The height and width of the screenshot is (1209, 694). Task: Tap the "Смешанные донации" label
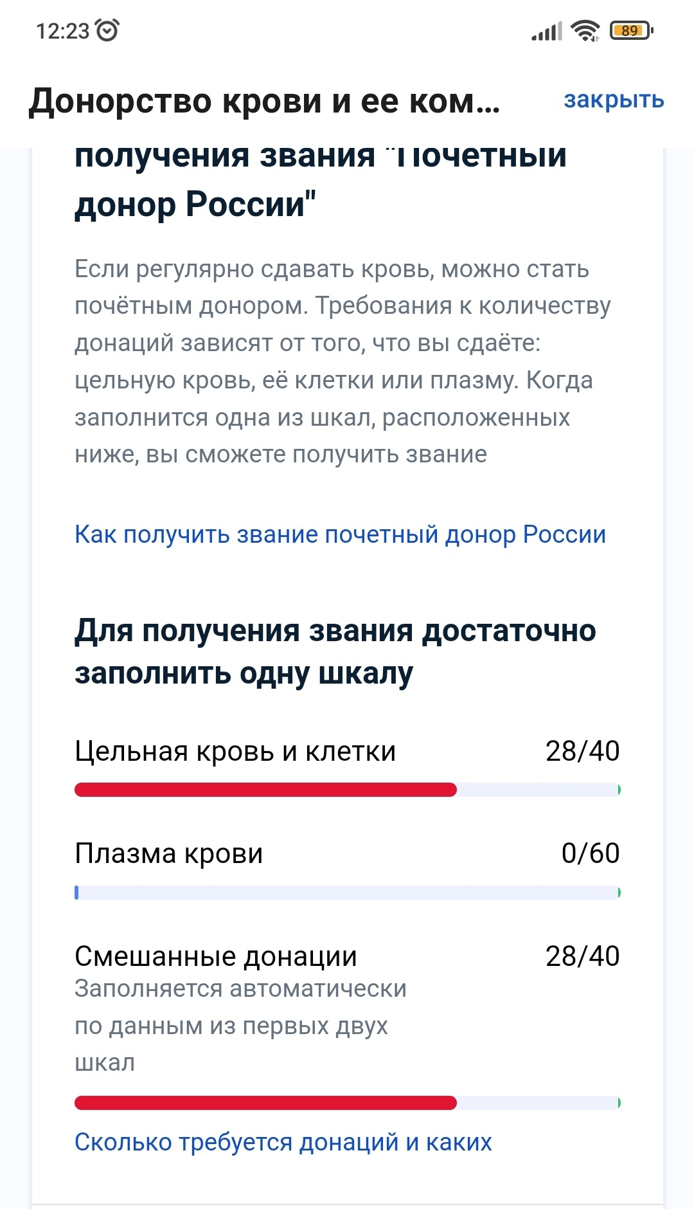(216, 956)
